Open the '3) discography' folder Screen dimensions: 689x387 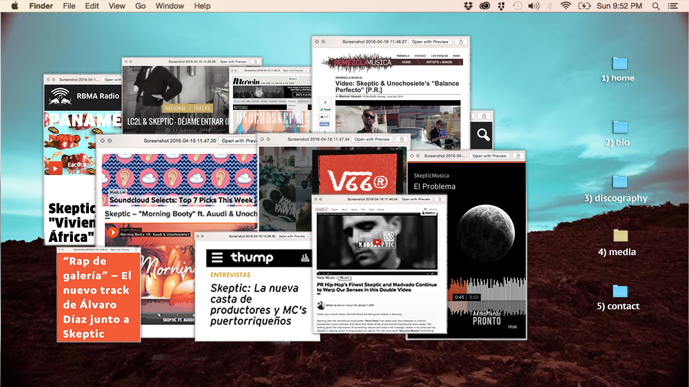tap(620, 182)
